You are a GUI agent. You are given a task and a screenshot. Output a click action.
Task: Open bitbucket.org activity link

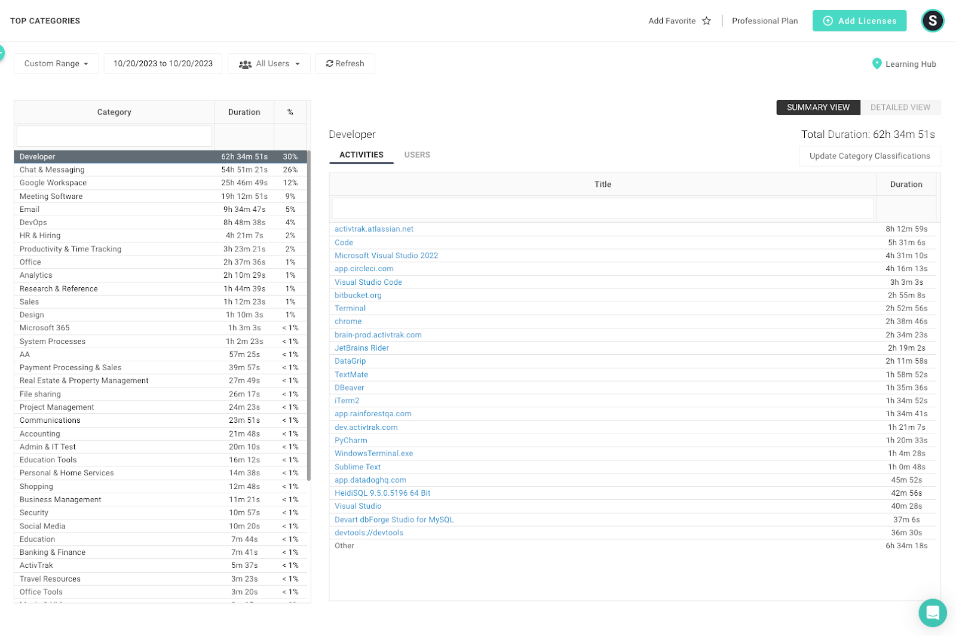tap(358, 295)
